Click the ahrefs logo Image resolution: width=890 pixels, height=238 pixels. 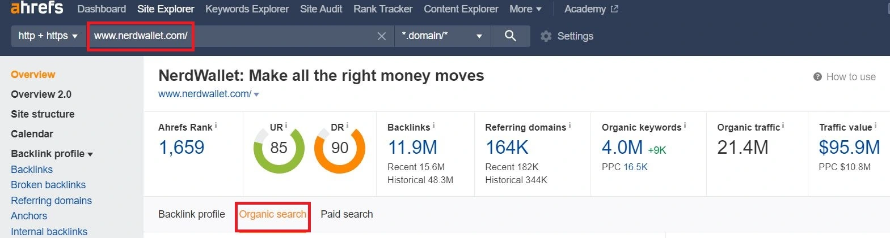[37, 8]
